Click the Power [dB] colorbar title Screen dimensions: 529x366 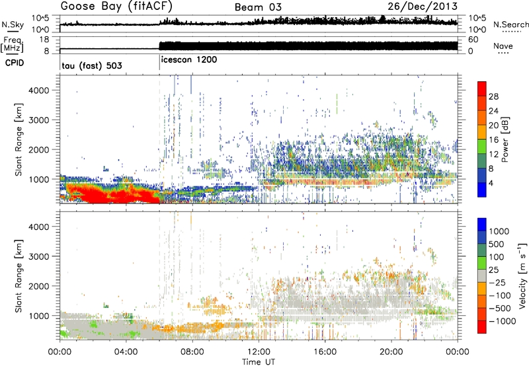(x=505, y=139)
